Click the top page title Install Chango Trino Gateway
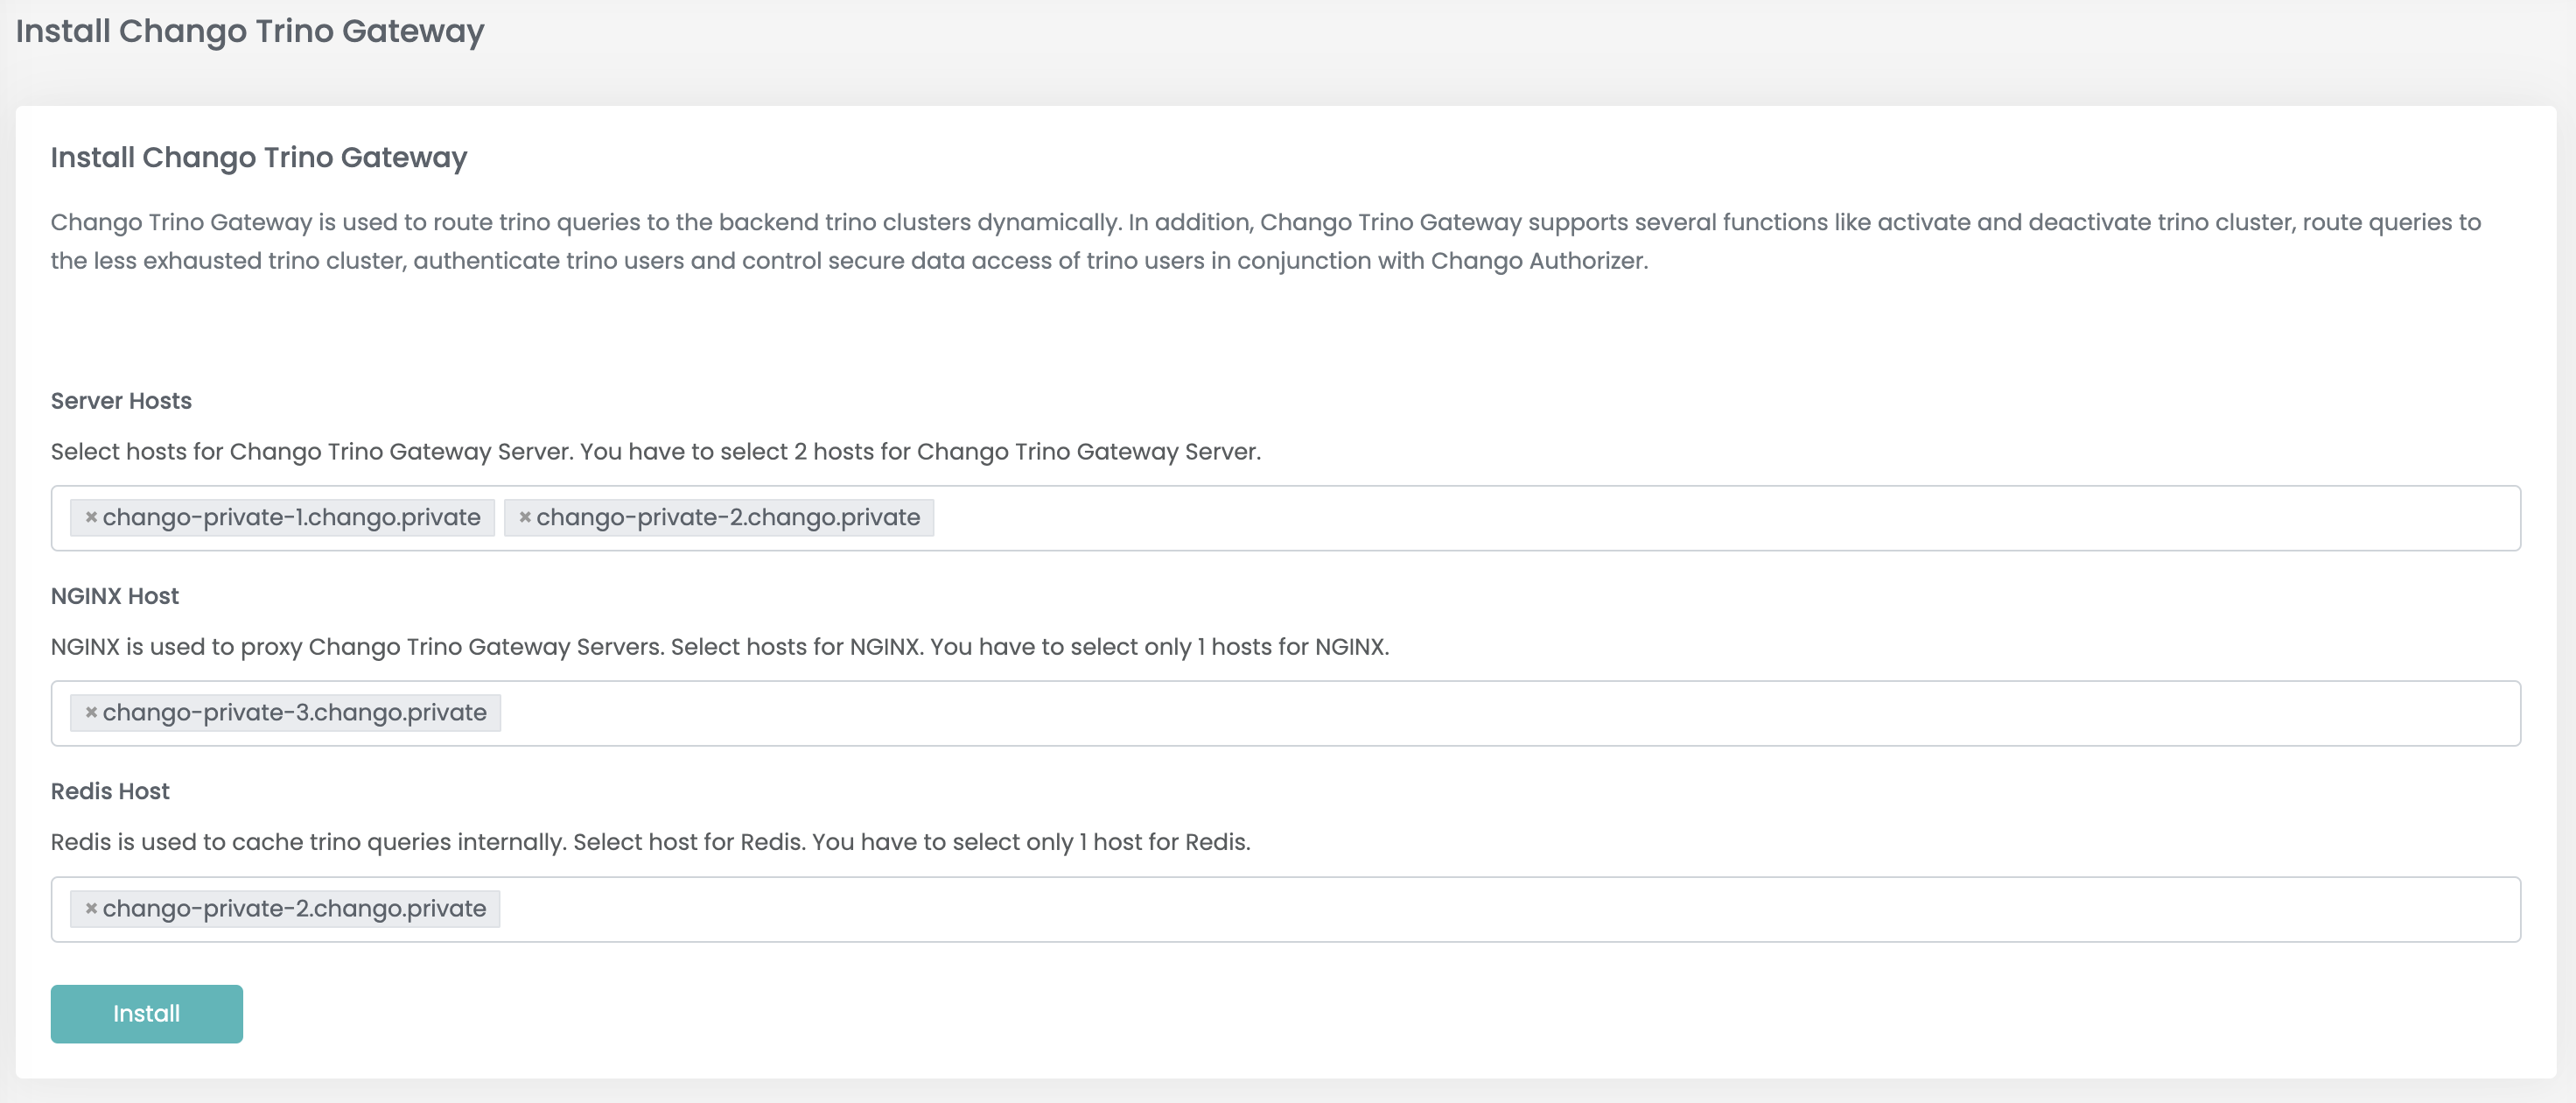This screenshot has width=2576, height=1103. point(250,31)
